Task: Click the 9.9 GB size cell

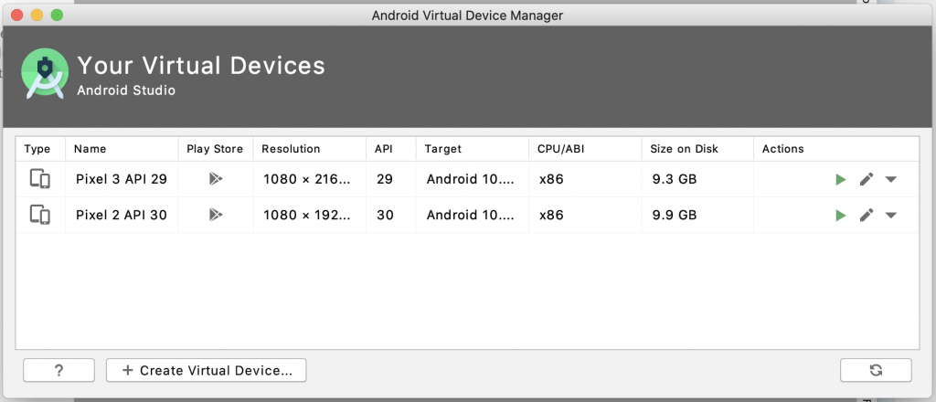Action: pyautogui.click(x=697, y=216)
